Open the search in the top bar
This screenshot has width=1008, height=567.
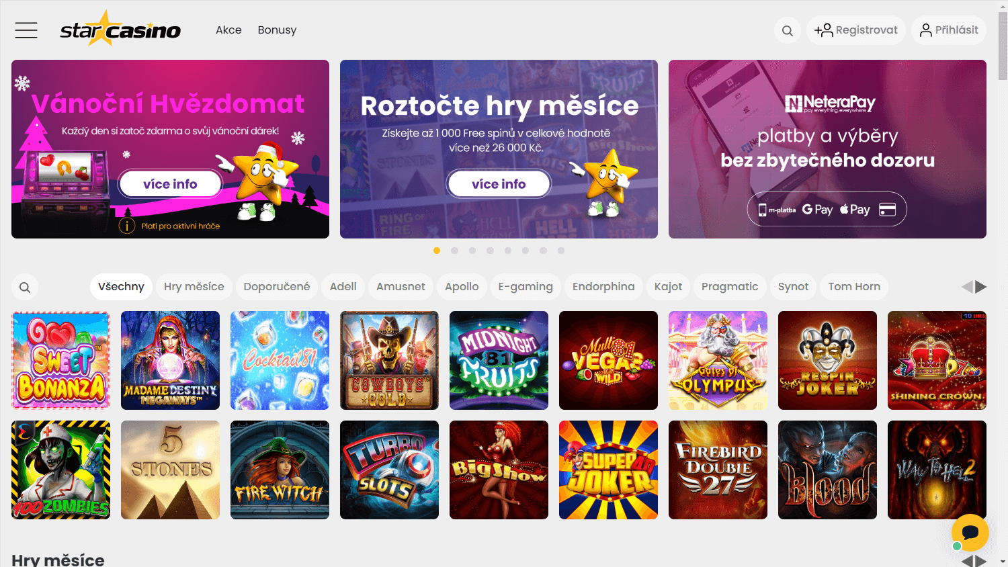tap(787, 30)
